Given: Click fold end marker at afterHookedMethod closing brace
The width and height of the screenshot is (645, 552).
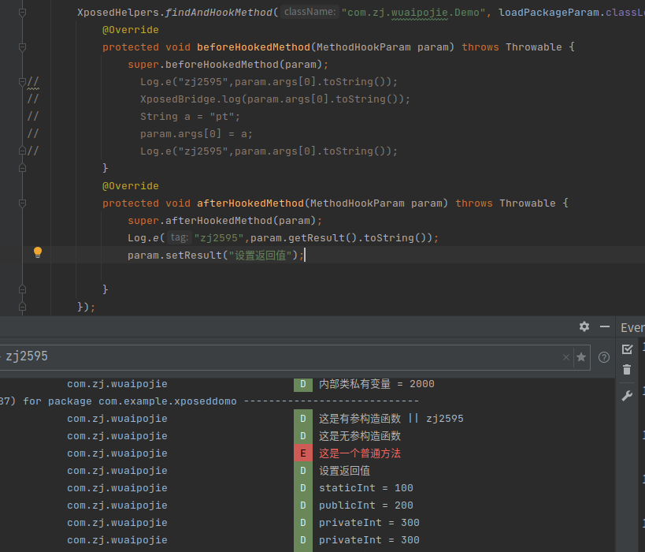Looking at the screenshot, I should (x=23, y=289).
